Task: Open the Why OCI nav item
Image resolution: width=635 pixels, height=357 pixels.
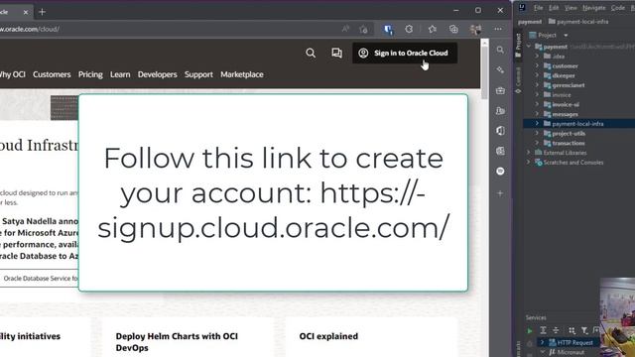Action: pos(13,74)
